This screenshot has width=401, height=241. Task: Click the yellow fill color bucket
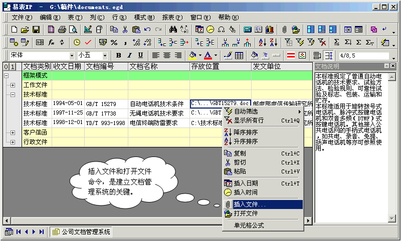[192, 55]
